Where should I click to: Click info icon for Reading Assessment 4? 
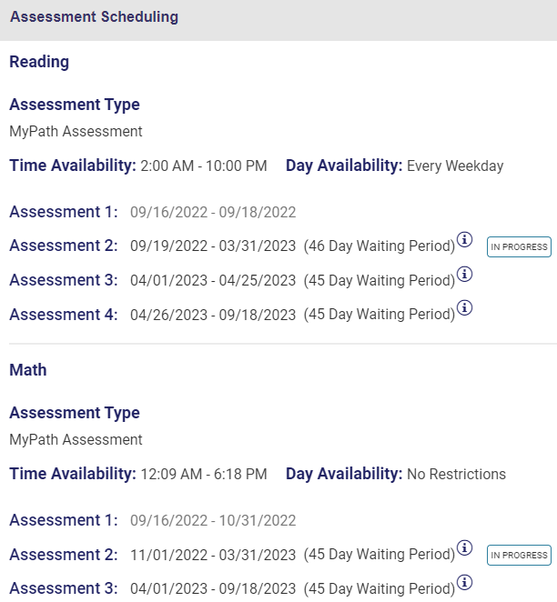pyautogui.click(x=464, y=308)
